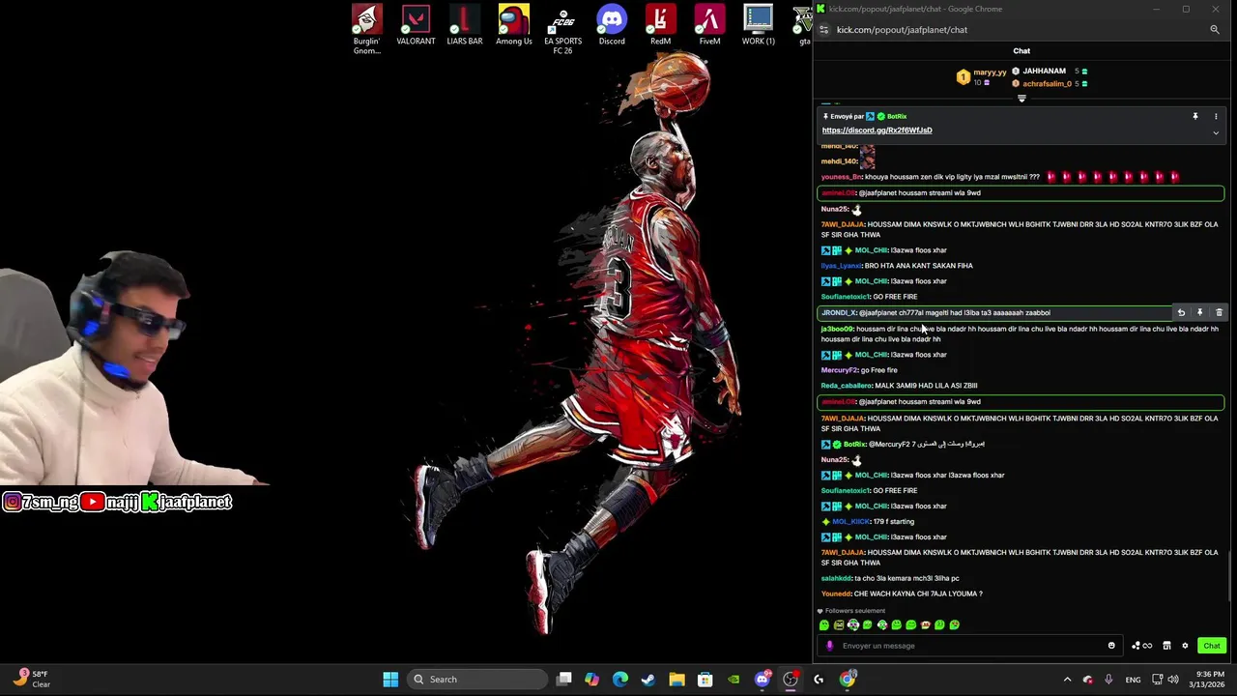Insert the first green Kick emote
The height and width of the screenshot is (696, 1237).
824,625
